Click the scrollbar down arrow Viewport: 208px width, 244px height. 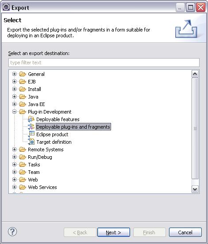pos(195,189)
